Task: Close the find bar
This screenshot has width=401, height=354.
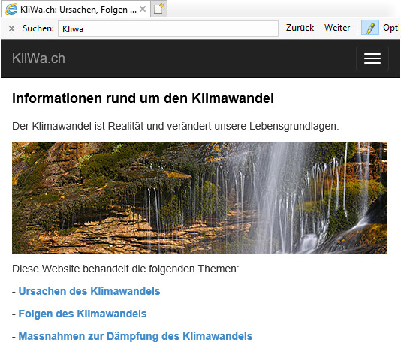Action: (11, 28)
